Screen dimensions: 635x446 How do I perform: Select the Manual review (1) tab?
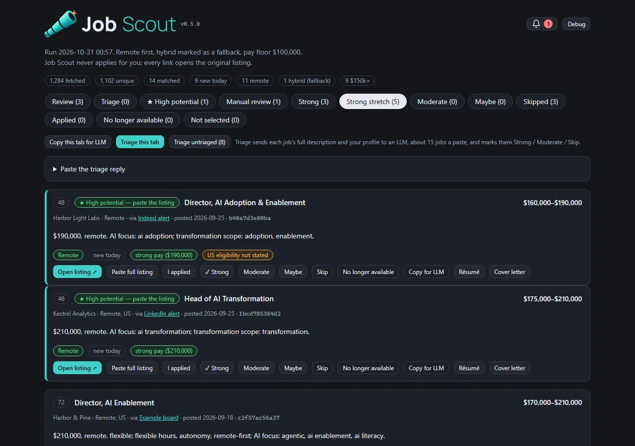coord(254,102)
